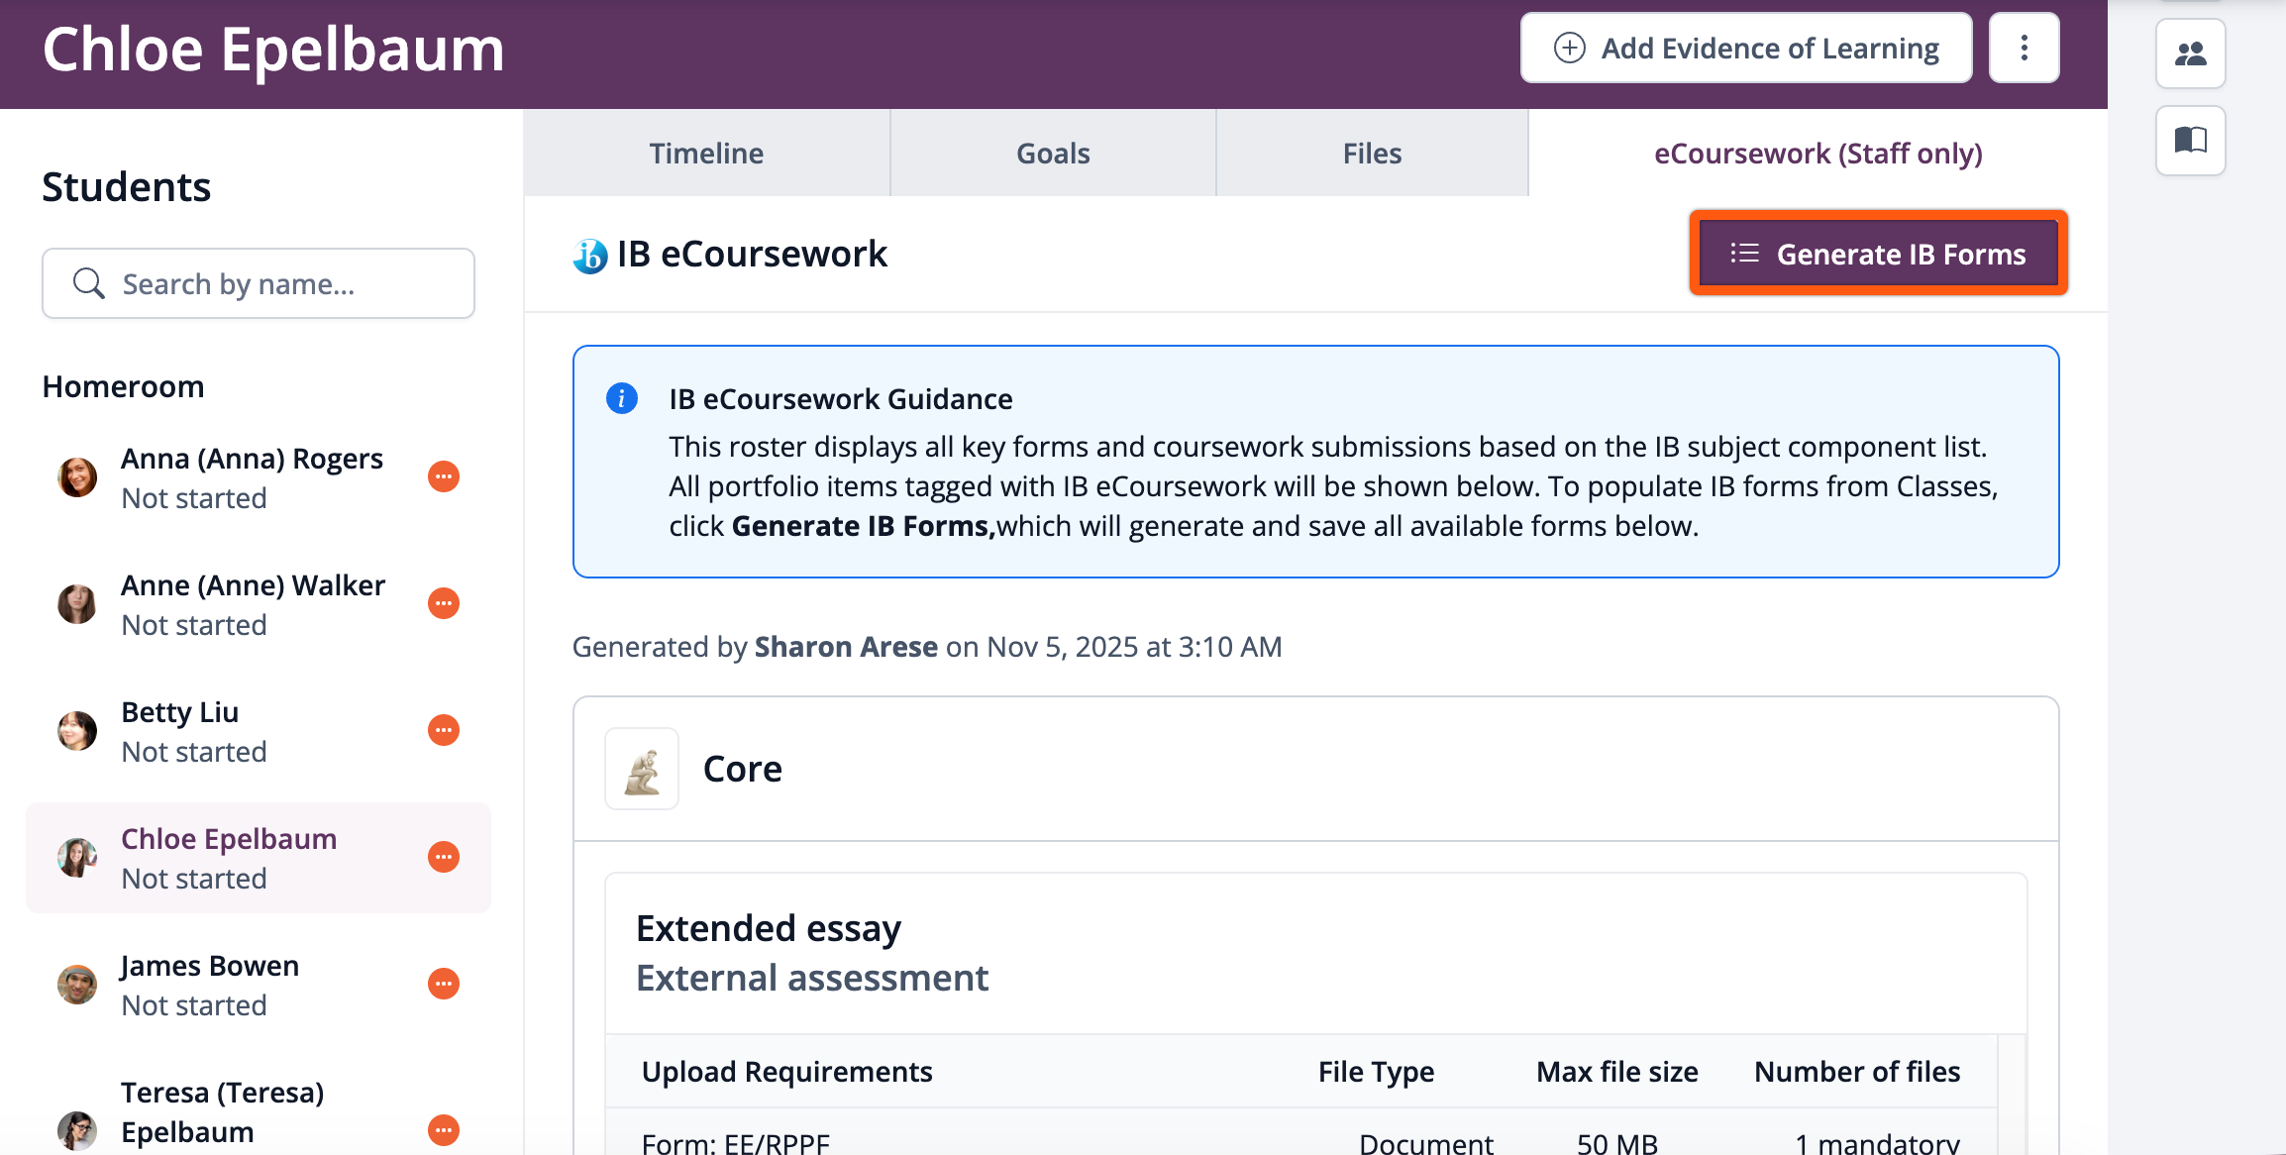The width and height of the screenshot is (2286, 1155).
Task: Click Add Evidence of Learning button
Action: click(1746, 48)
